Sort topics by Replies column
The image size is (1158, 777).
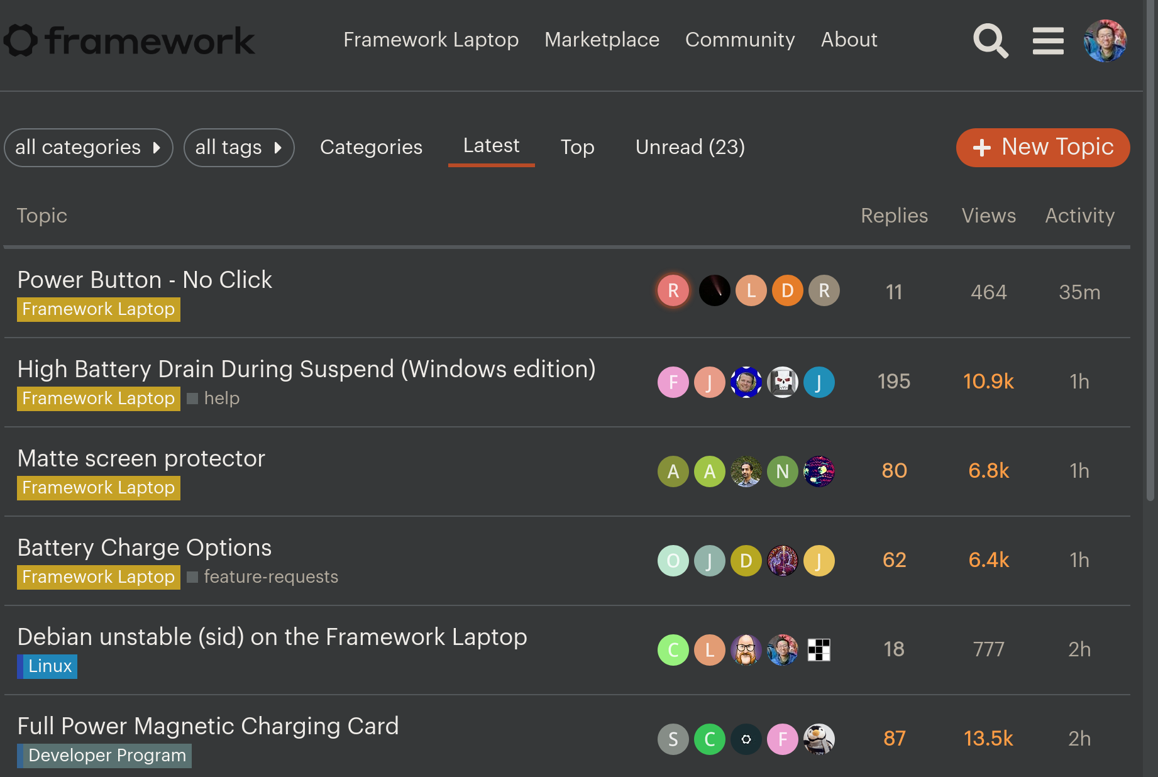click(x=894, y=216)
